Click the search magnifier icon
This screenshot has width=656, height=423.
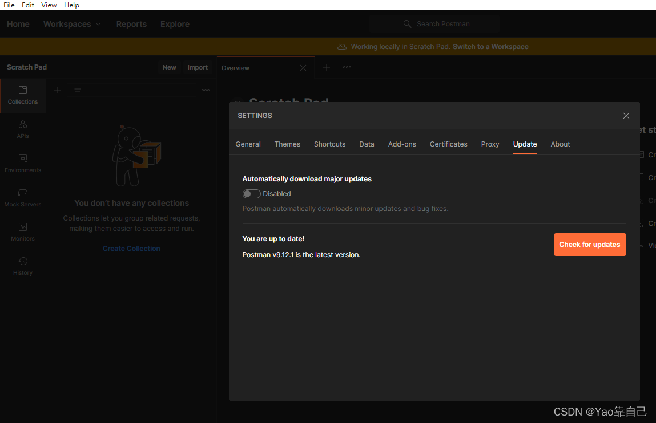[407, 24]
